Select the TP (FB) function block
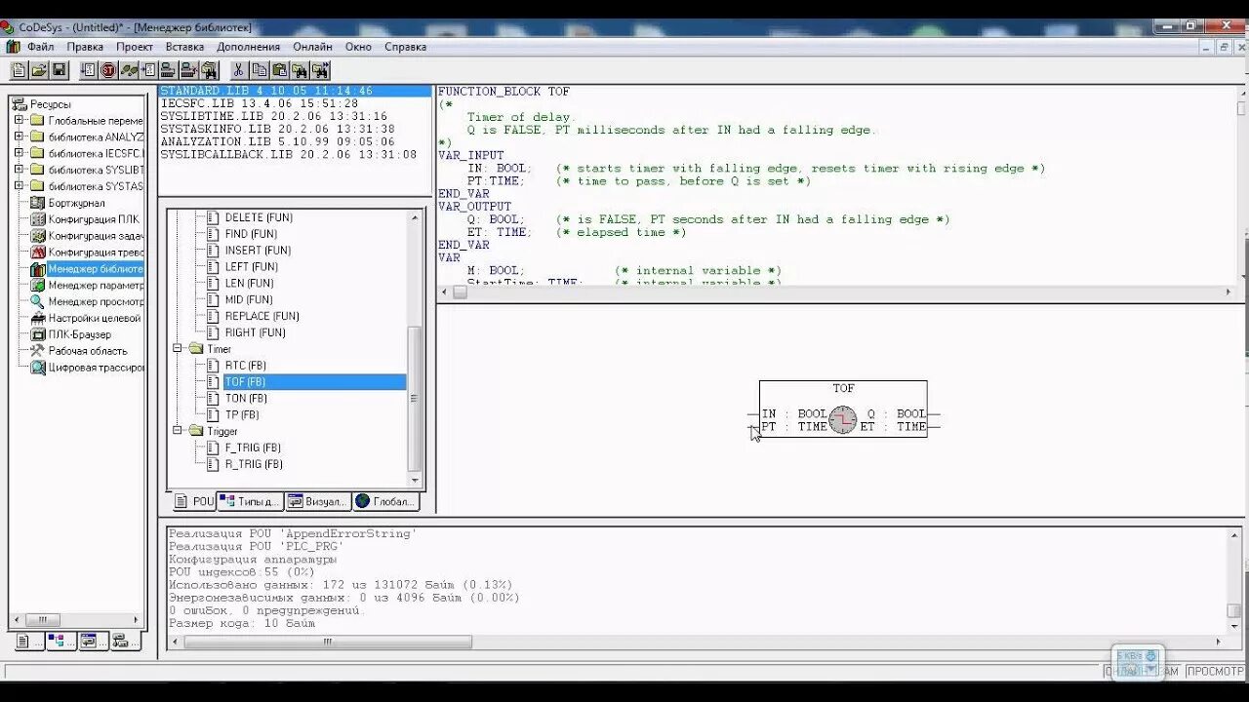This screenshot has height=702, width=1249. click(243, 414)
